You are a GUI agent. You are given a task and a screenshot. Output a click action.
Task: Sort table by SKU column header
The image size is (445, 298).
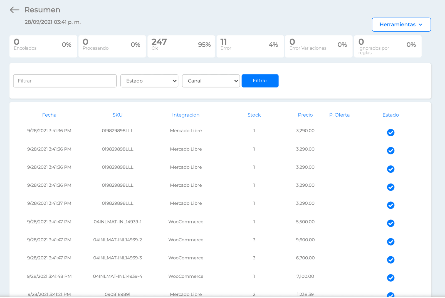pos(117,115)
